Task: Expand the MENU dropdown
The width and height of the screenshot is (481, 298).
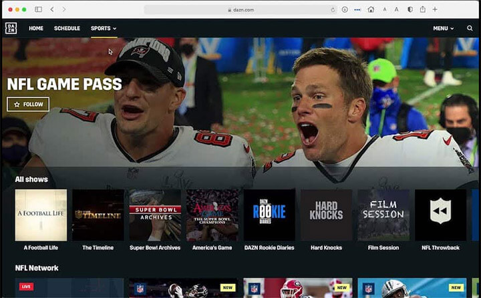Action: (444, 28)
